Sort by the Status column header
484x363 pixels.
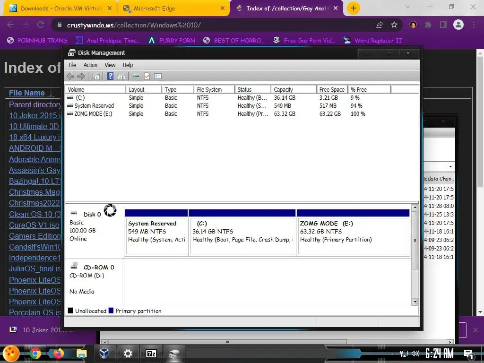(253, 89)
